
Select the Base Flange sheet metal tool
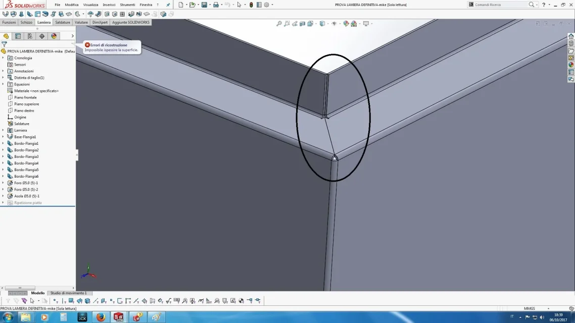tap(6, 14)
